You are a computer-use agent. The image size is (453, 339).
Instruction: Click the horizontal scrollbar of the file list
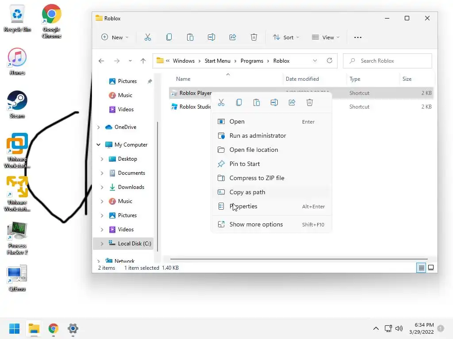(x=299, y=259)
